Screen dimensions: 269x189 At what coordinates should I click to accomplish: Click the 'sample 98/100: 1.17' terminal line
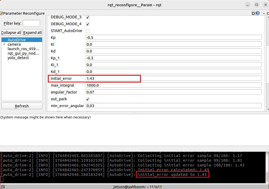click(121, 156)
